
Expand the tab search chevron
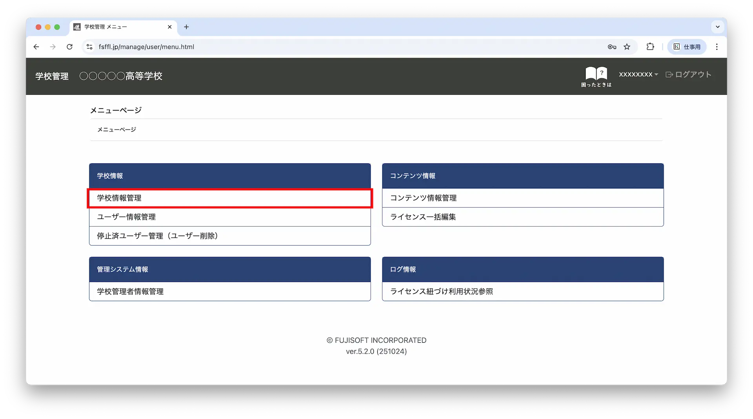717,27
